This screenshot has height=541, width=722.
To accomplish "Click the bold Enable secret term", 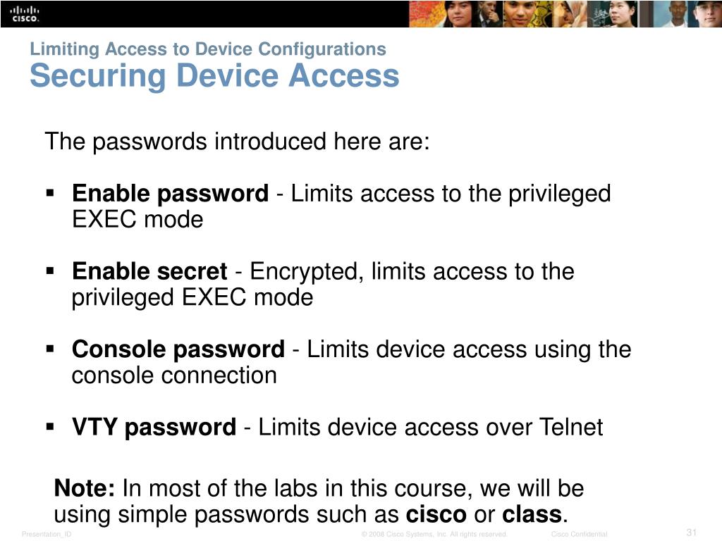I will [x=149, y=271].
